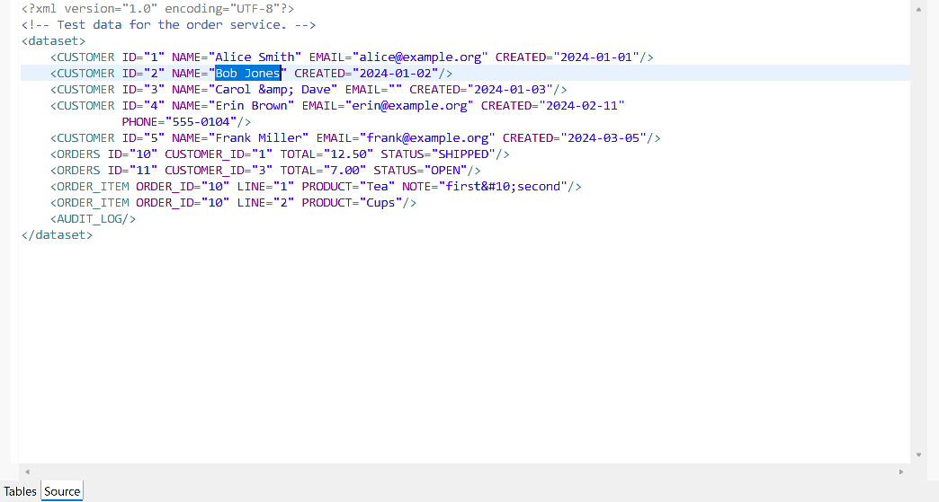Click the opening <dataset> tag
This screenshot has width=939, height=502.
[x=53, y=40]
